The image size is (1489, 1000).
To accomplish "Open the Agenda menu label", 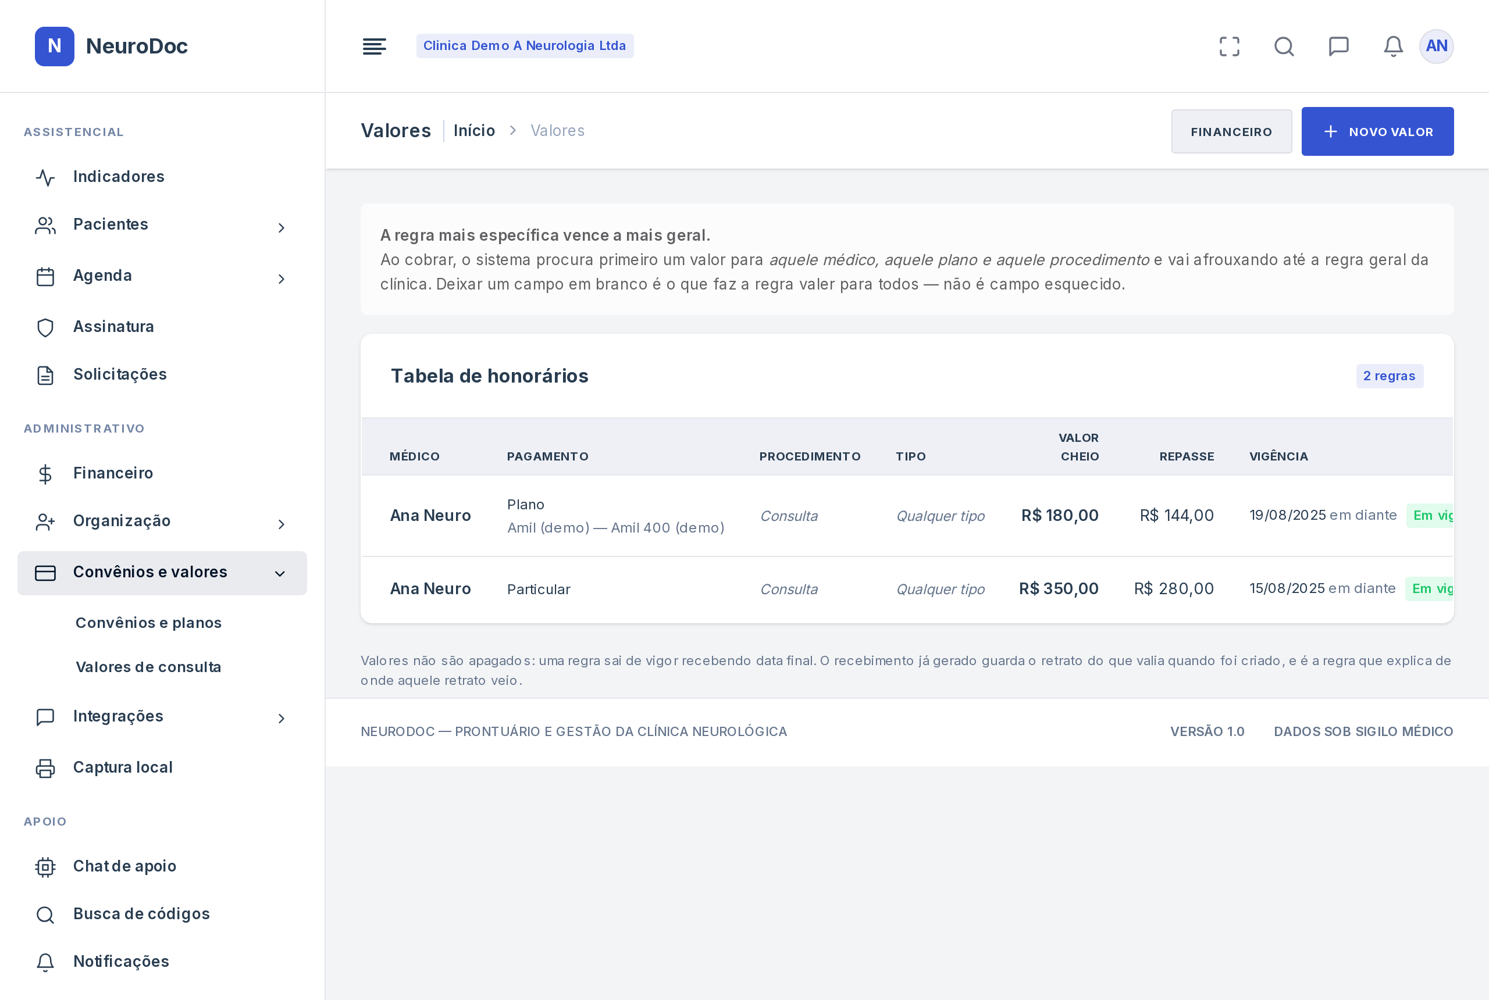I will [x=103, y=275].
